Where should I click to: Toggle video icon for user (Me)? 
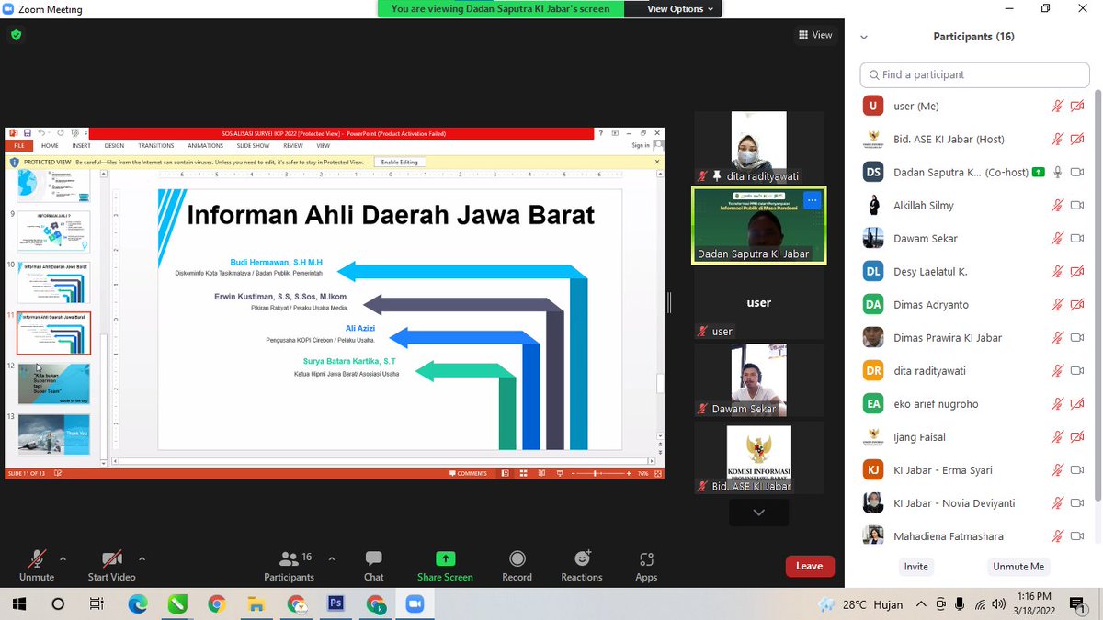1077,107
